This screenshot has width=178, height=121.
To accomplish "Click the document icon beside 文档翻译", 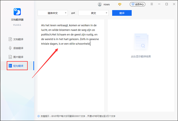I will click(10, 39).
